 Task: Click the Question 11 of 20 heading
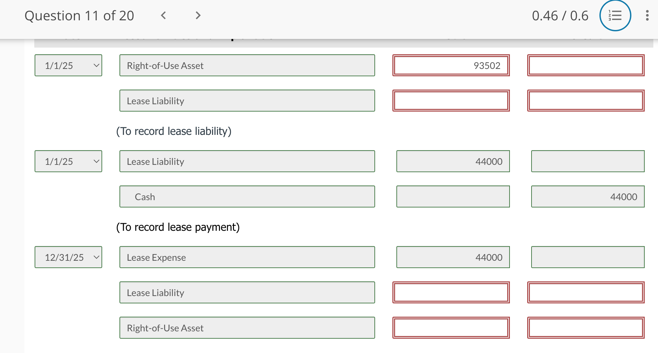[x=79, y=16]
